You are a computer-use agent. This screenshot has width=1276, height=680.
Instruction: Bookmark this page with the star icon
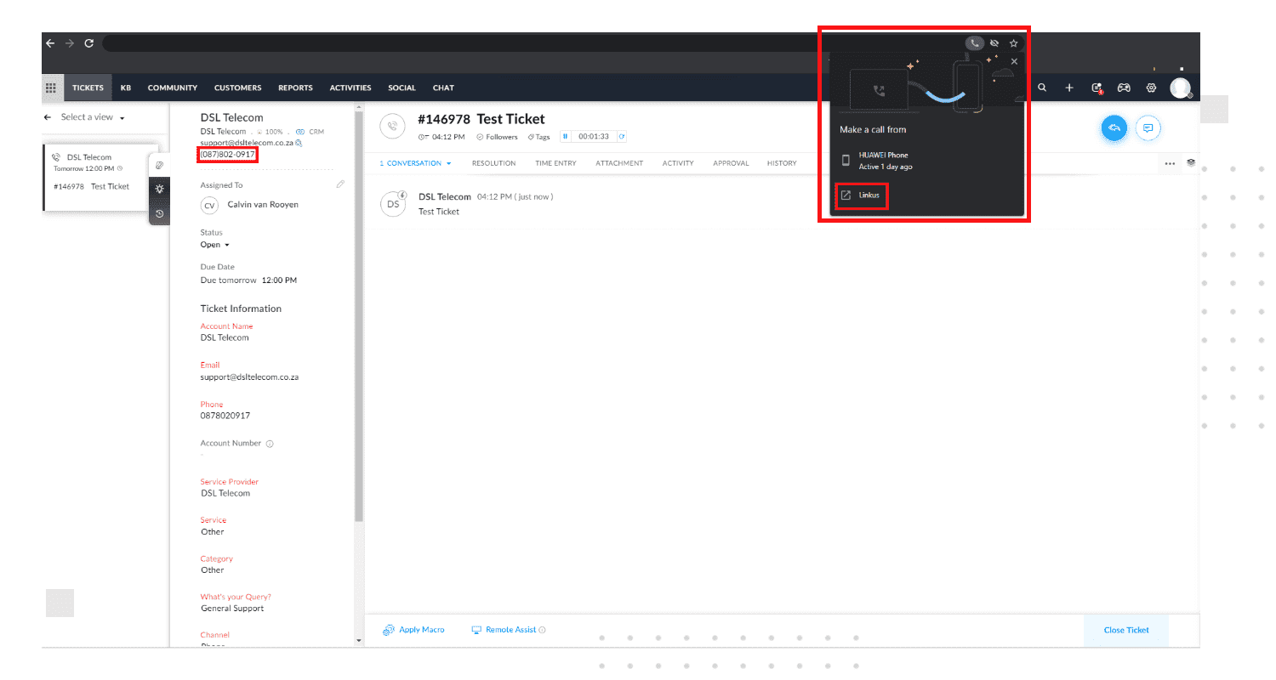(1013, 42)
